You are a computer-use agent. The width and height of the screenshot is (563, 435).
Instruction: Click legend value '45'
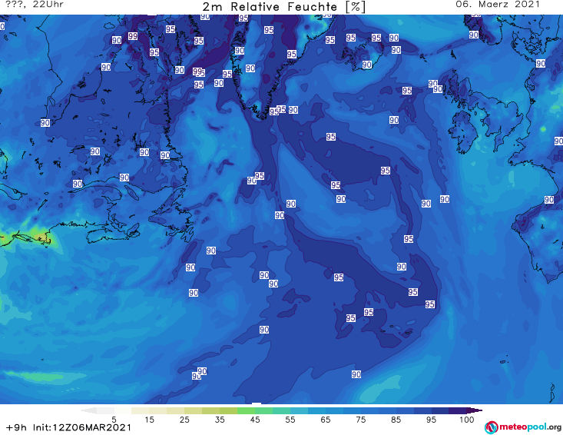pos(255,420)
